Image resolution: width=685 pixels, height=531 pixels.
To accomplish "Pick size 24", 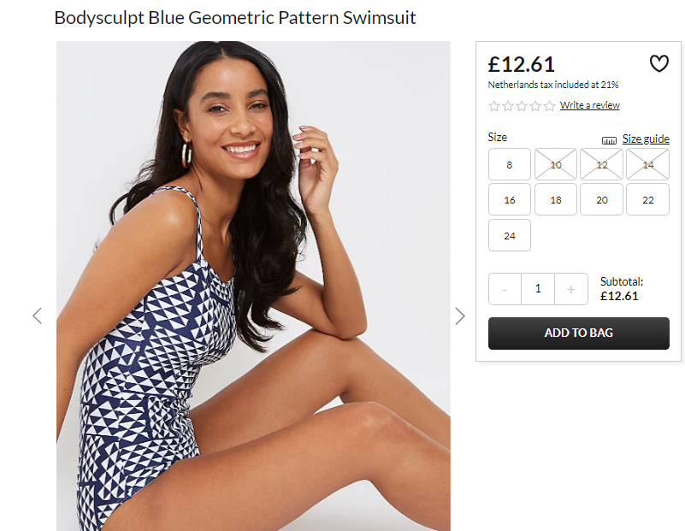I will click(x=510, y=235).
